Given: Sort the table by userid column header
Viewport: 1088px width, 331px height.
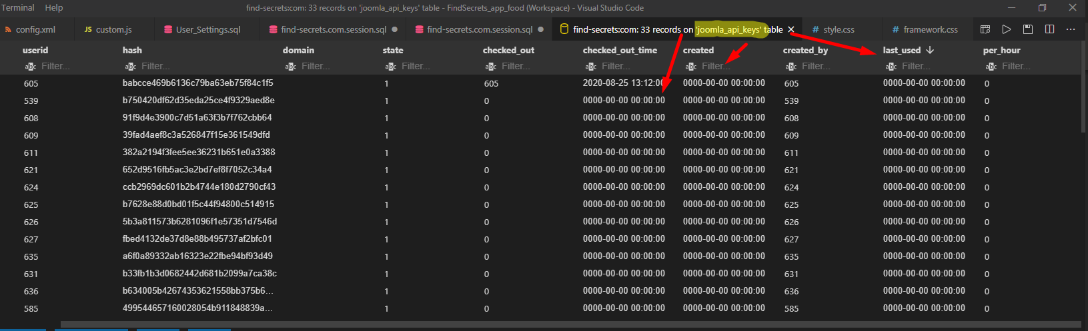Looking at the screenshot, I should pos(35,50).
